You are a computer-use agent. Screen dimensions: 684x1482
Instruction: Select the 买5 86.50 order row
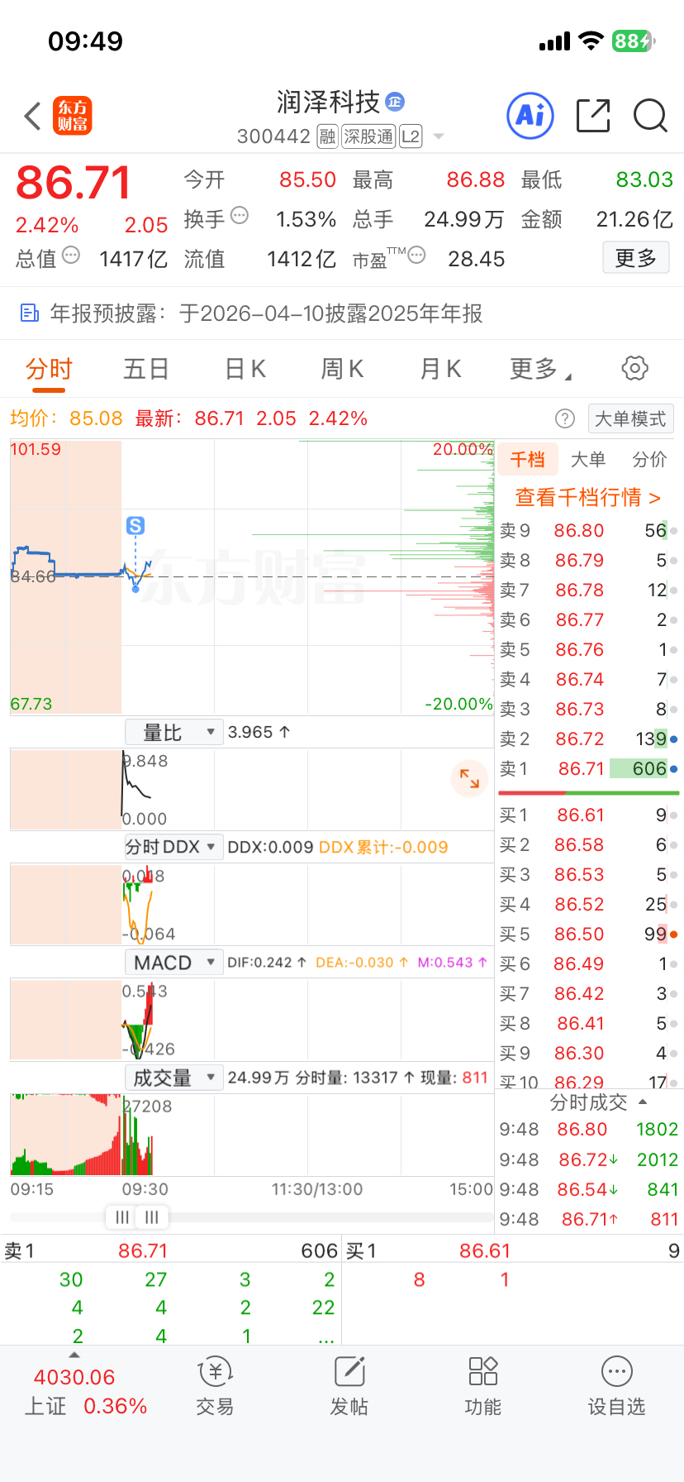click(x=588, y=935)
